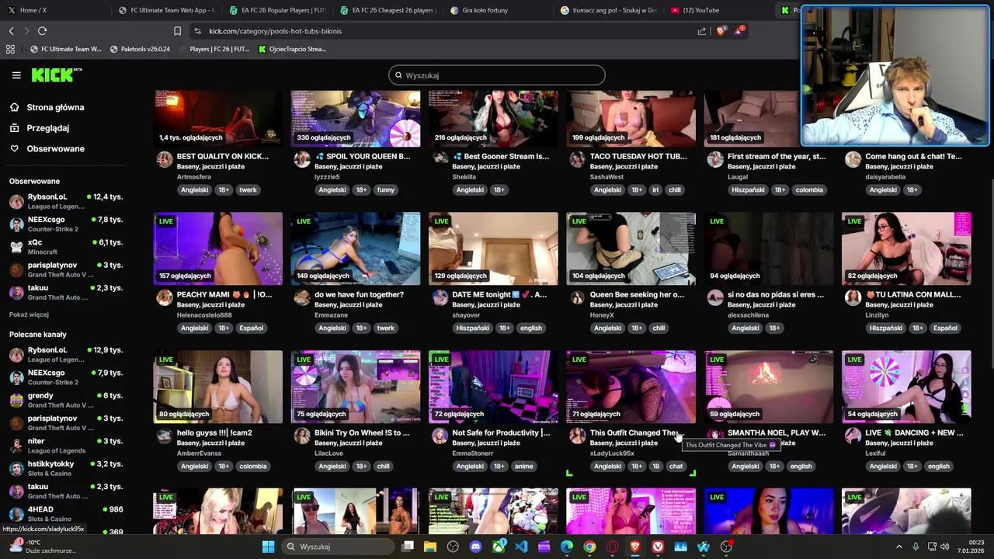Open Obserwowane in sidebar
The height and width of the screenshot is (559, 994).
pos(55,148)
